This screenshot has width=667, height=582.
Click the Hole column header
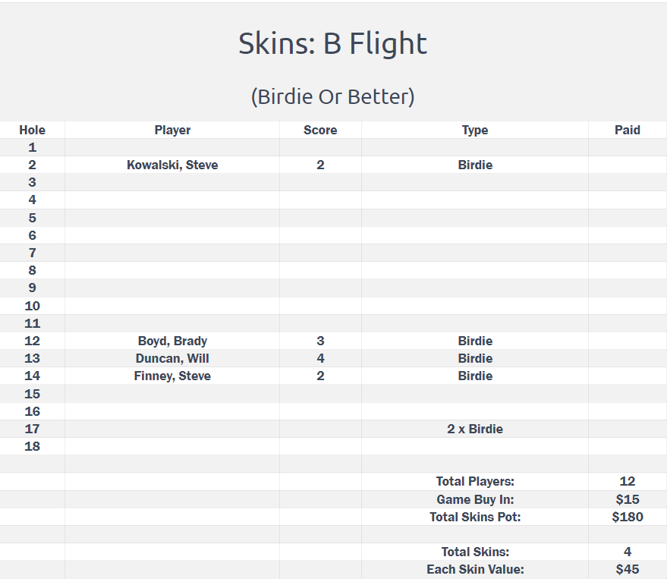point(33,131)
